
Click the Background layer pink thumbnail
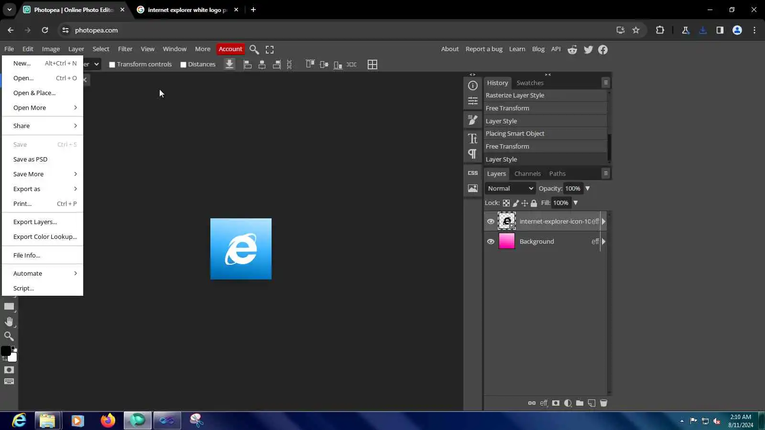(507, 242)
